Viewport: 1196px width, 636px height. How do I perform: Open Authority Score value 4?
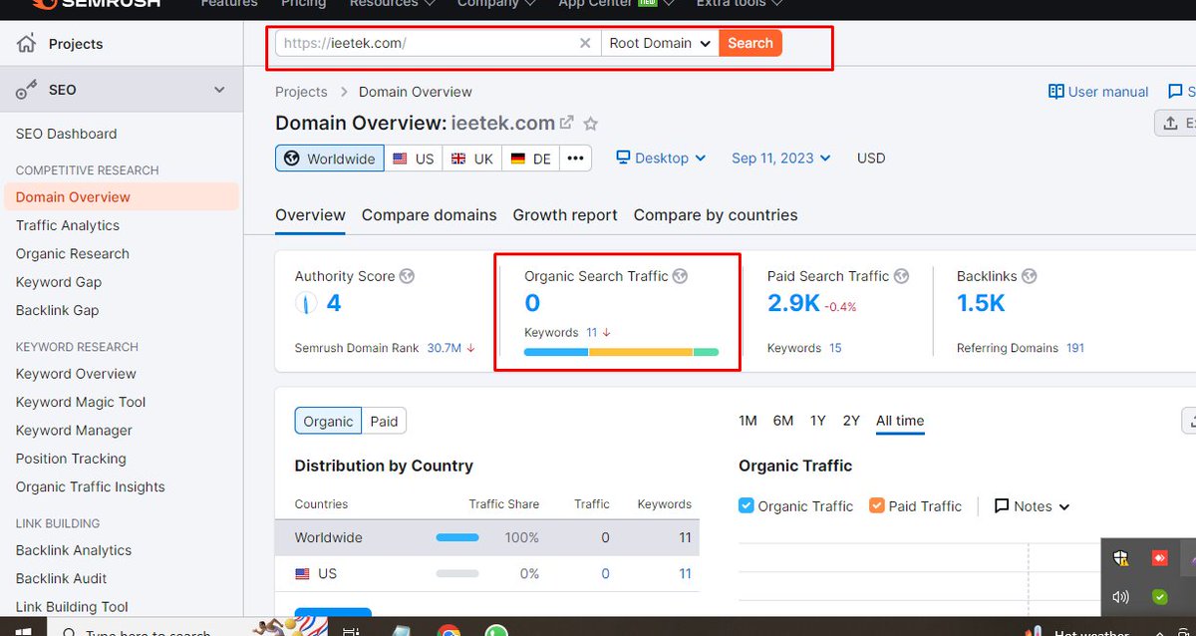pos(334,303)
